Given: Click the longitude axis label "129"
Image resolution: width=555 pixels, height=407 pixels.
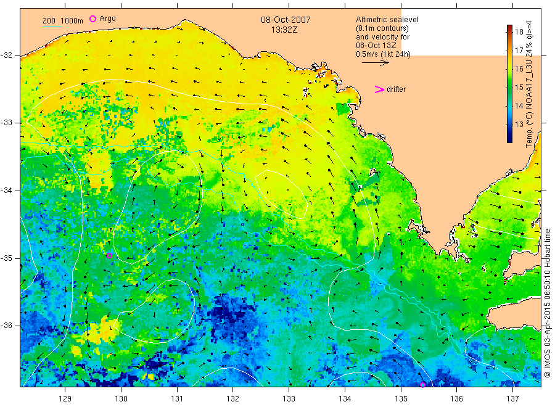Looking at the screenshot, I should [x=65, y=399].
